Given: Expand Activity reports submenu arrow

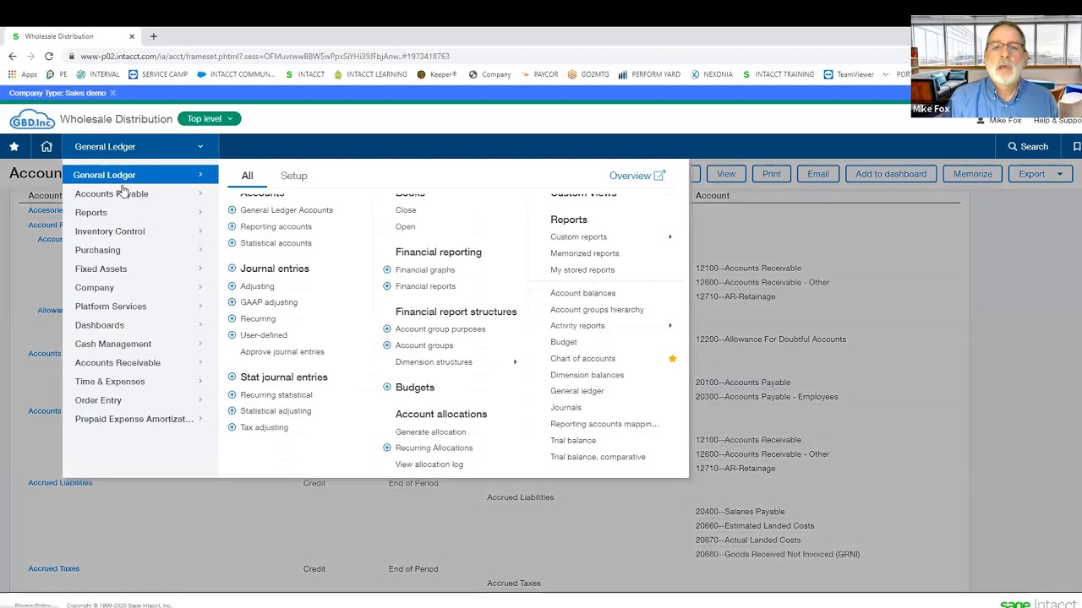Looking at the screenshot, I should point(670,325).
